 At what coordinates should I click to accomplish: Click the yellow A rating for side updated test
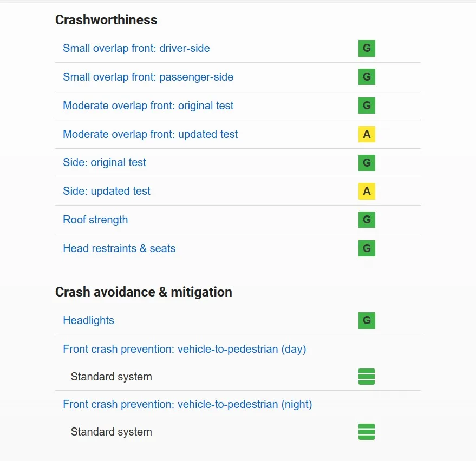367,191
